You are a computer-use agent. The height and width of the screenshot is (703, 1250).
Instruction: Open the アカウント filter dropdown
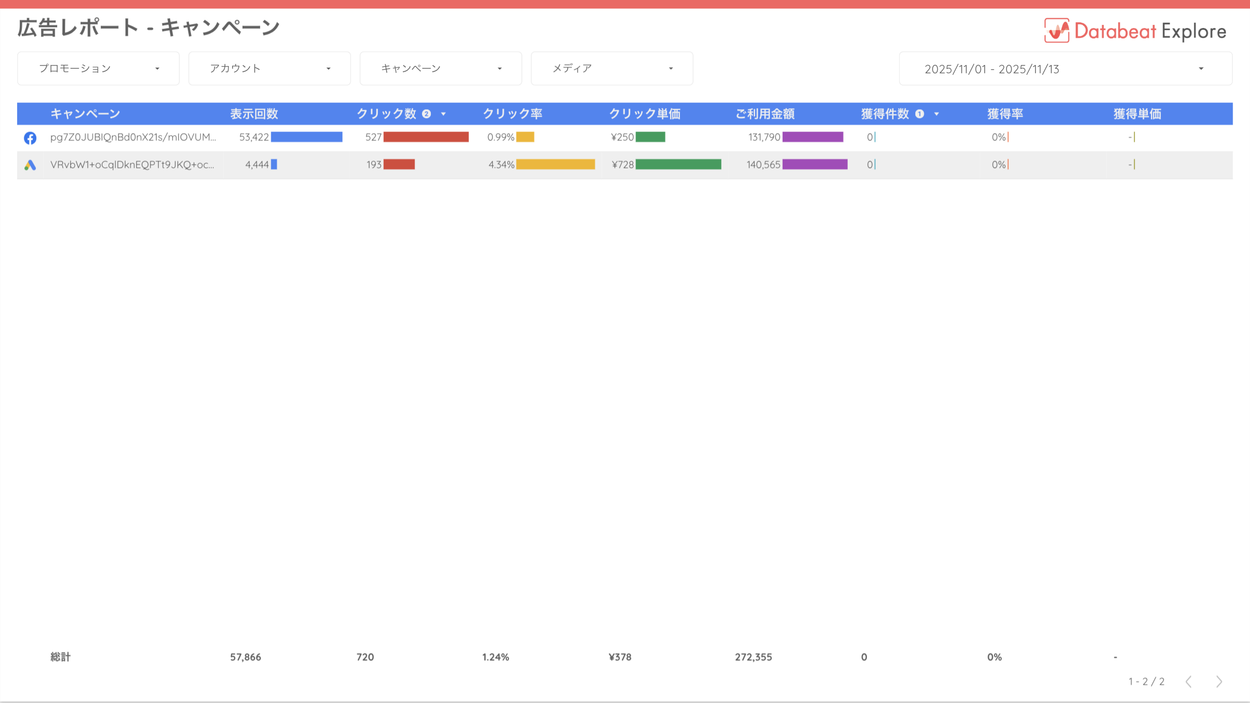pos(270,69)
